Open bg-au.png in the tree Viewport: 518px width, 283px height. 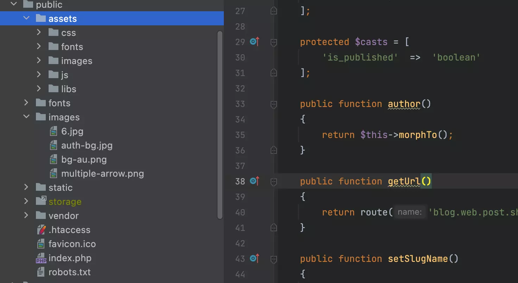pos(84,159)
